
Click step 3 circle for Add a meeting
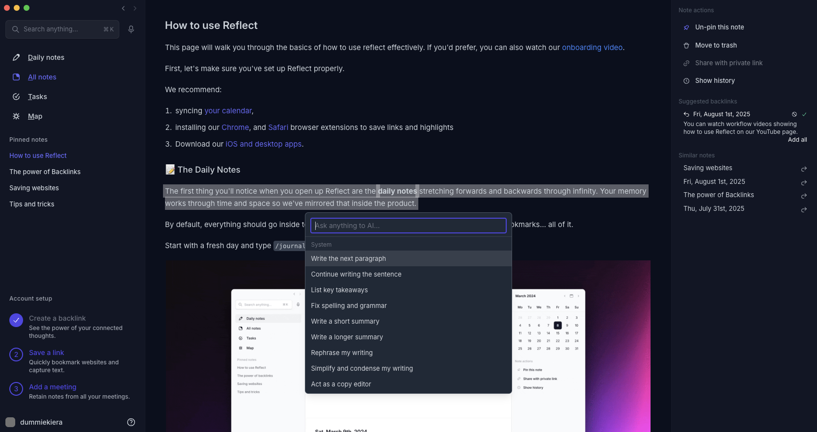point(16,389)
